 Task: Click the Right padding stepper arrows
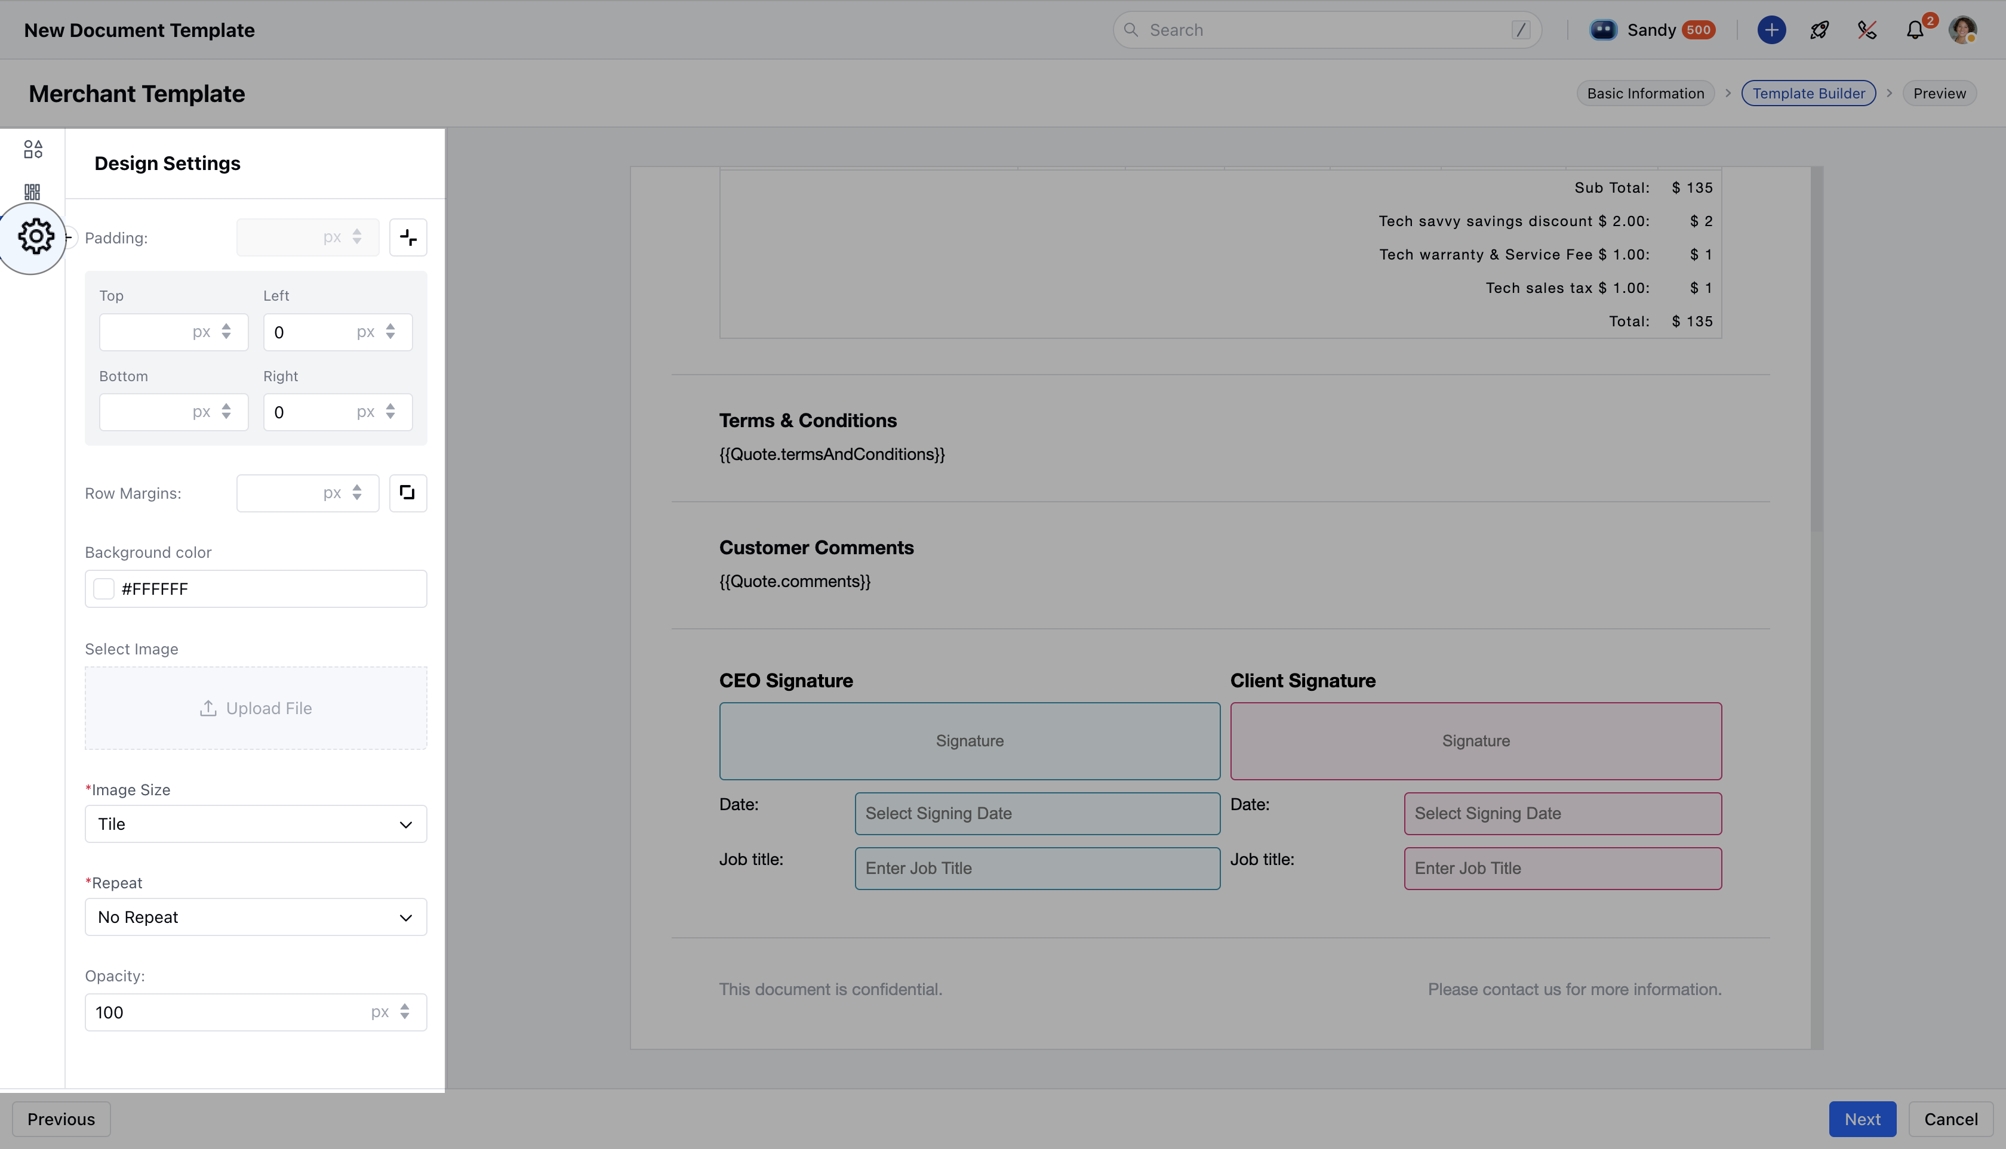tap(390, 412)
